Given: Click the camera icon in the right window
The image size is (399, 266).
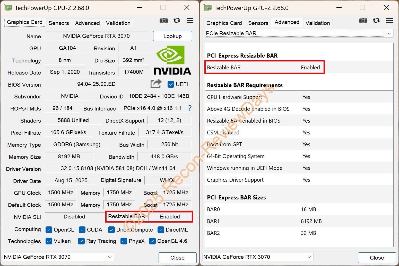Looking at the screenshot, I should [x=363, y=20].
